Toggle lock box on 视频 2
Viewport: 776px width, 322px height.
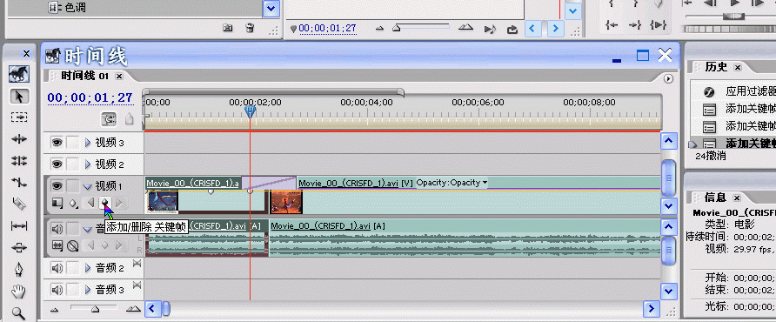73,164
